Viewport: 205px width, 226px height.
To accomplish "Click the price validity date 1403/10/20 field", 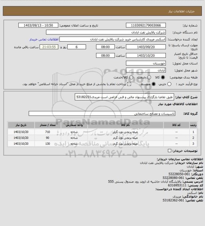I will click(146, 55).
